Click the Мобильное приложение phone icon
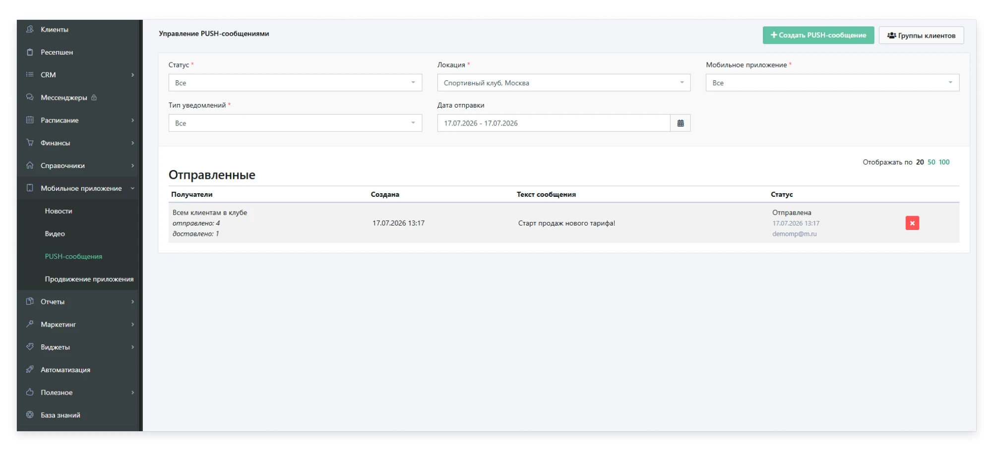Image resolution: width=992 pixels, height=452 pixels. [x=30, y=188]
